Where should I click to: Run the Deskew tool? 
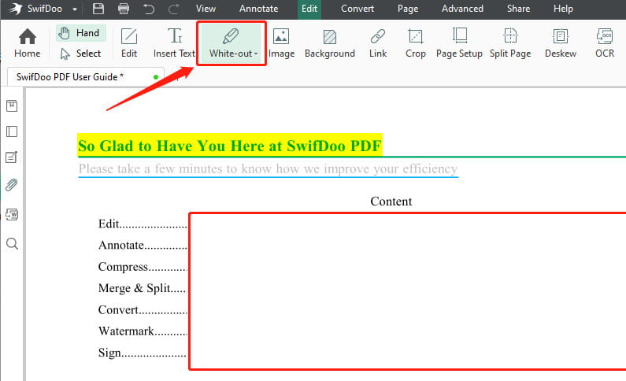tap(561, 43)
